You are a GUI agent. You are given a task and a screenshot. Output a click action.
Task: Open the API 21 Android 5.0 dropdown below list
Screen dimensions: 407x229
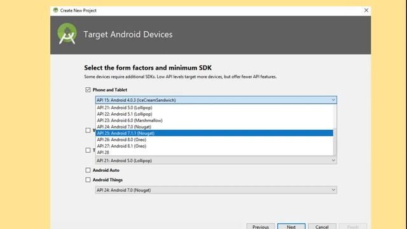216,160
